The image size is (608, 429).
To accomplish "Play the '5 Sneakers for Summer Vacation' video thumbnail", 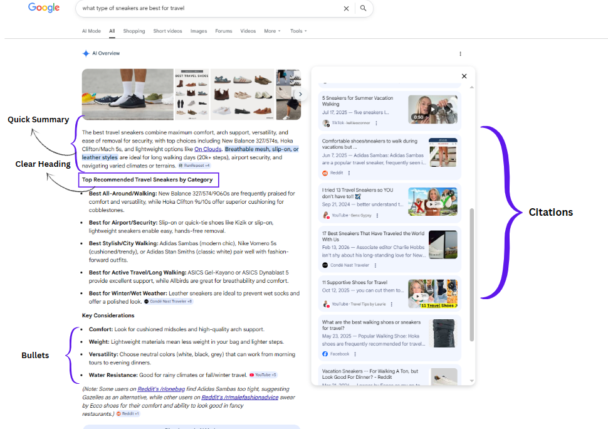I will (432, 109).
